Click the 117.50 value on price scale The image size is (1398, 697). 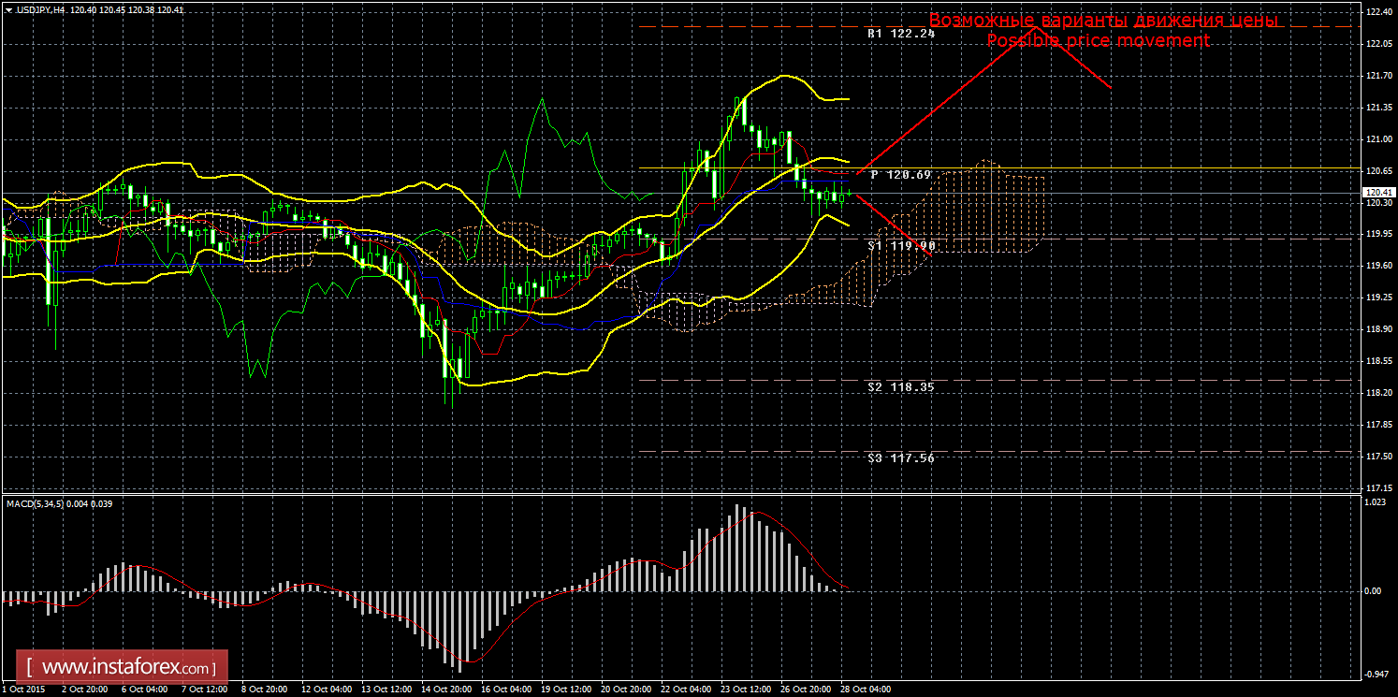coord(1376,457)
